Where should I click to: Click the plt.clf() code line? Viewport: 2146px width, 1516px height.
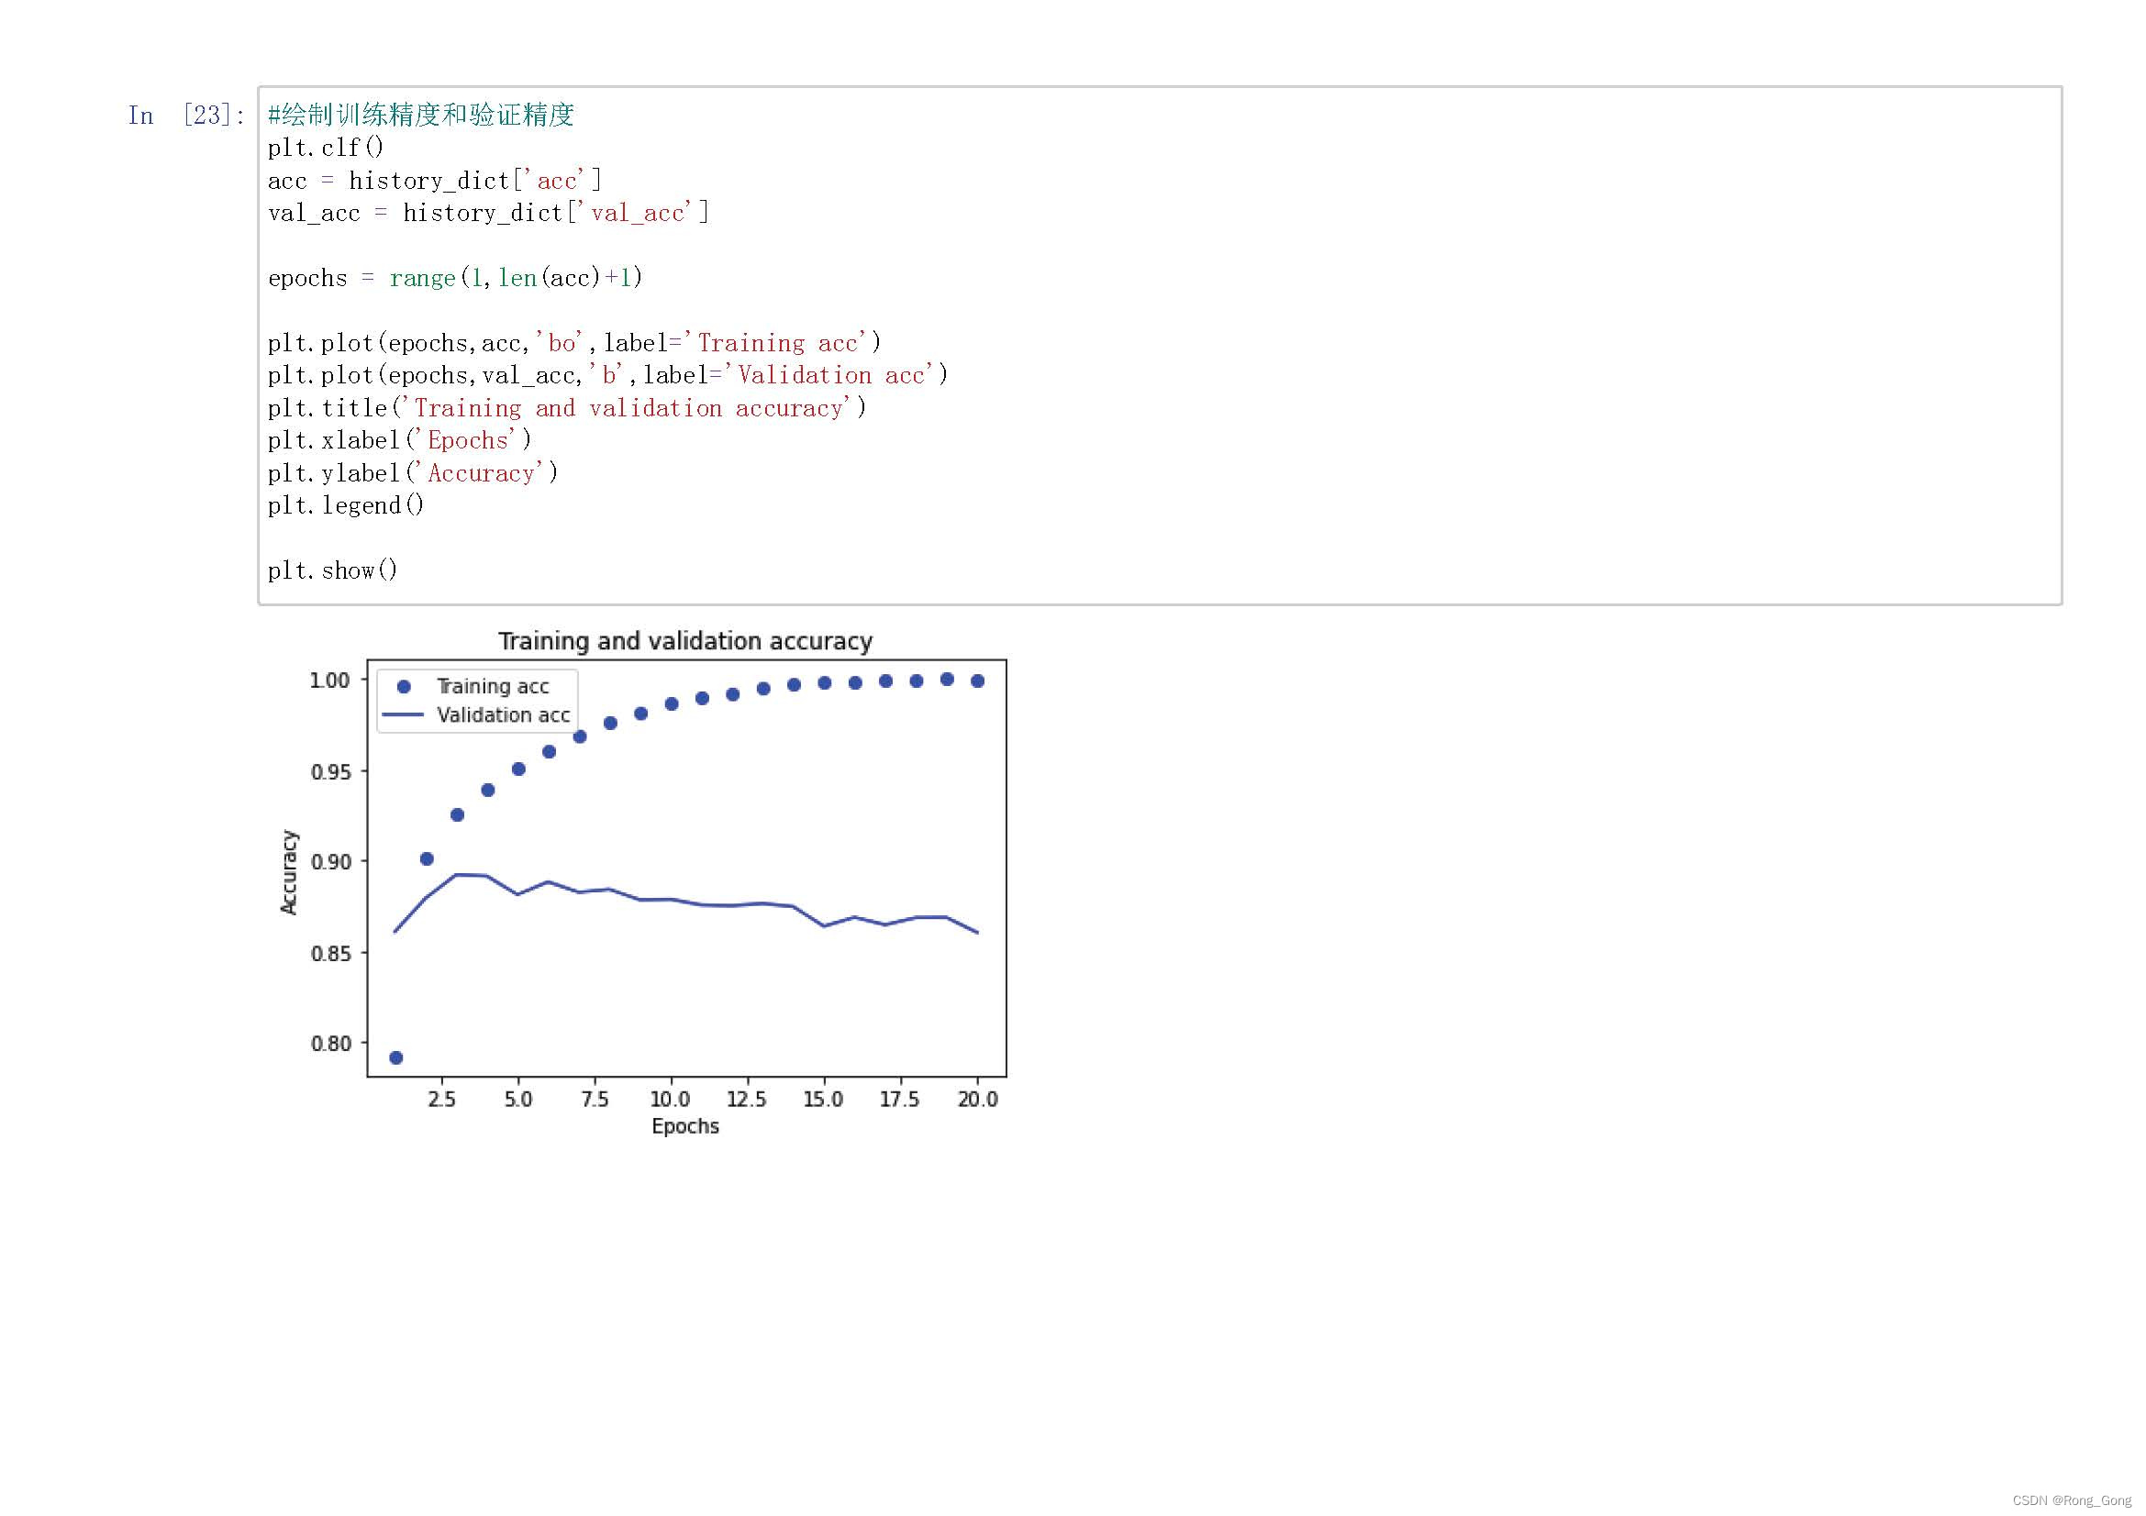pos(326,148)
